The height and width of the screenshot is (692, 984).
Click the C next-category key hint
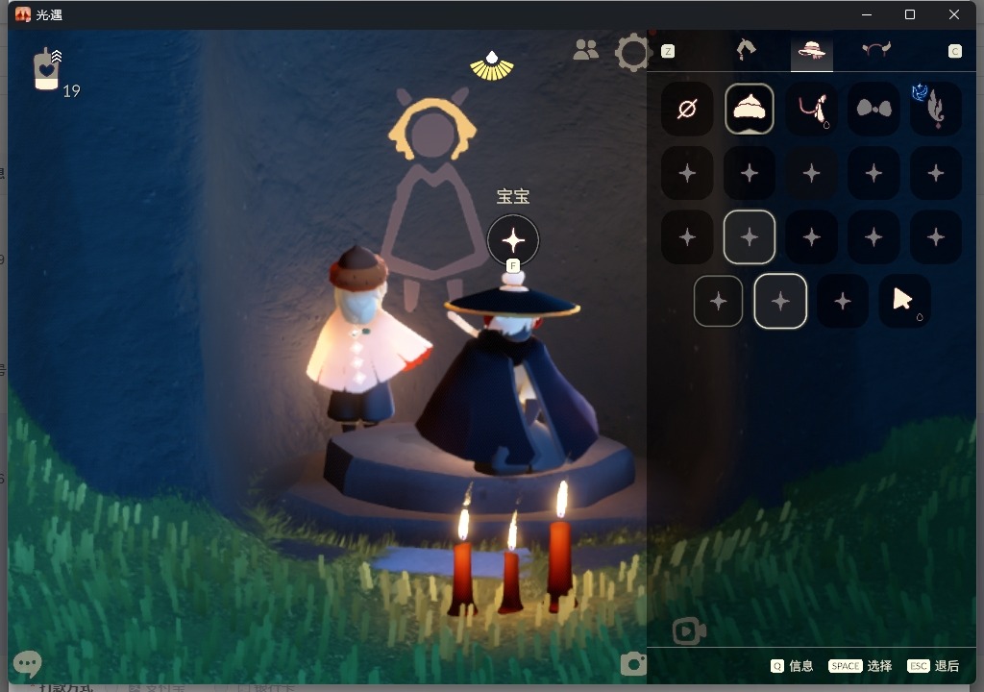click(x=954, y=52)
